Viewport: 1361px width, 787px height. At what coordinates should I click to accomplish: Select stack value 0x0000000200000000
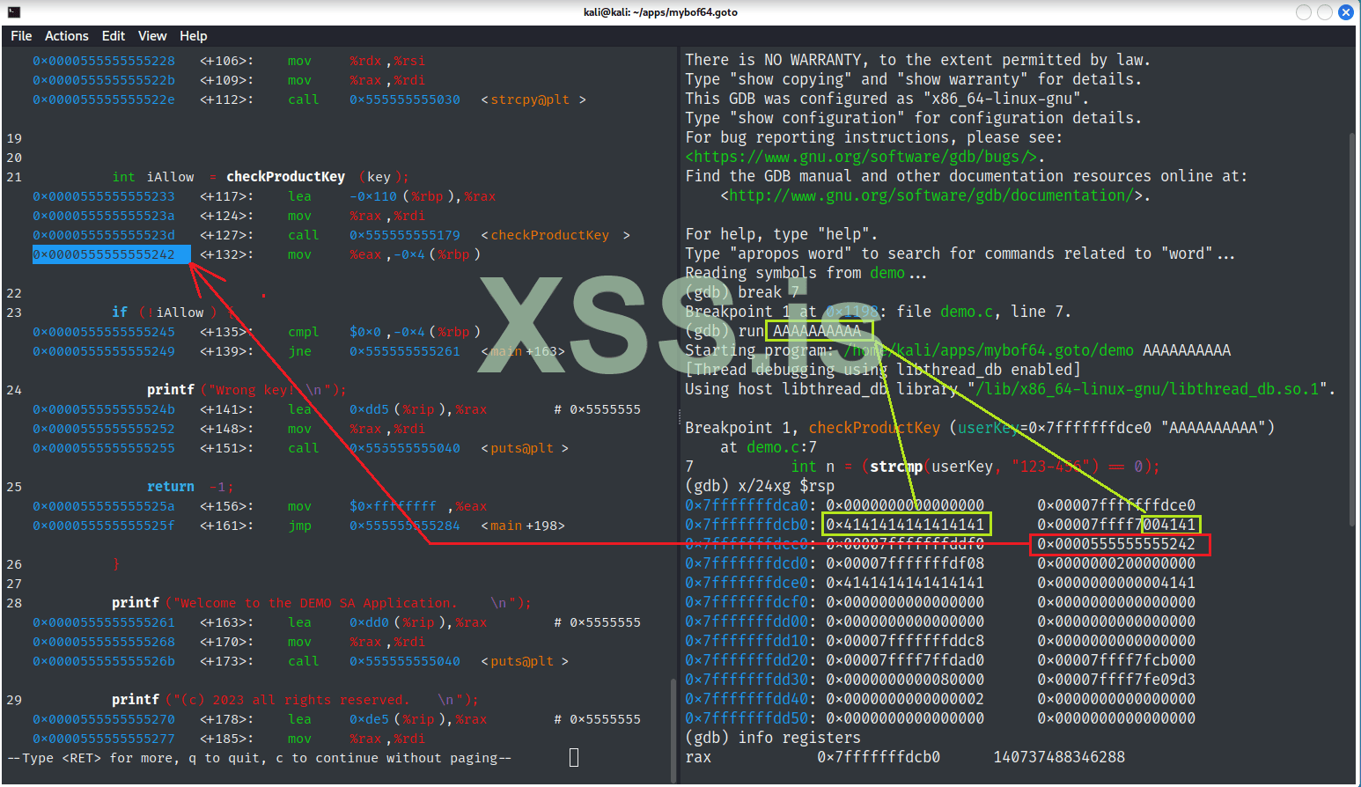coord(1116,563)
